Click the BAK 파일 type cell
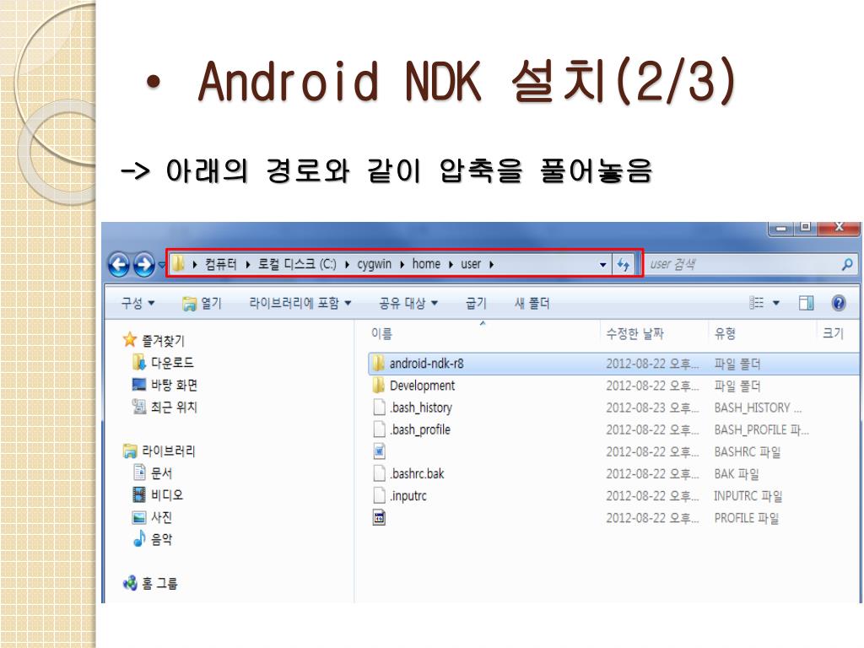The width and height of the screenshot is (864, 648). [737, 474]
